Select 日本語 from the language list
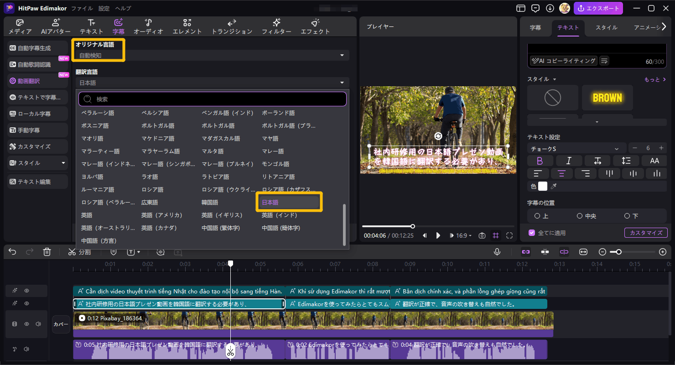This screenshot has height=365, width=675. (x=289, y=202)
